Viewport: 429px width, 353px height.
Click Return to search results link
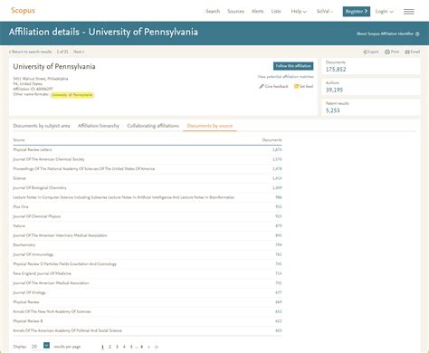point(30,52)
